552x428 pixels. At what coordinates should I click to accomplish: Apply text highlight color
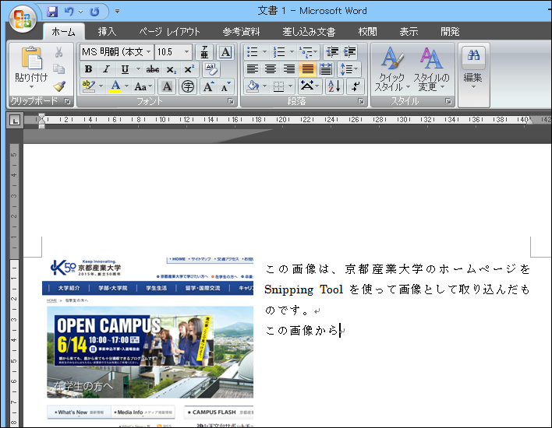point(88,86)
